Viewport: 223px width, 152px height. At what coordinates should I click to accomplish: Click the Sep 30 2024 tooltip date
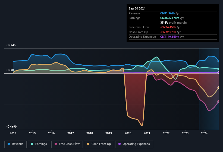click(137, 8)
